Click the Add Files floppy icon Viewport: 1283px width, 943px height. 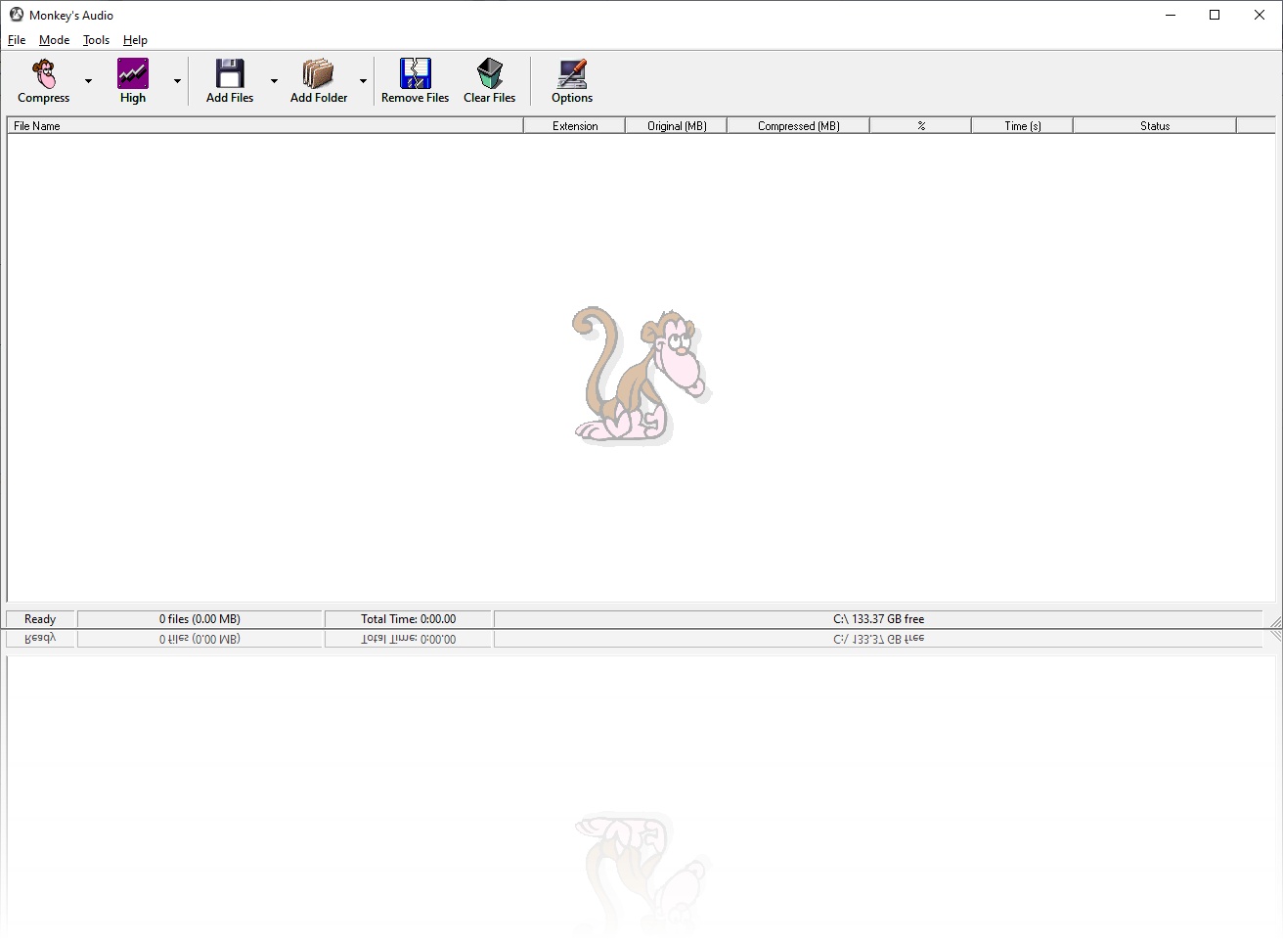[x=230, y=73]
